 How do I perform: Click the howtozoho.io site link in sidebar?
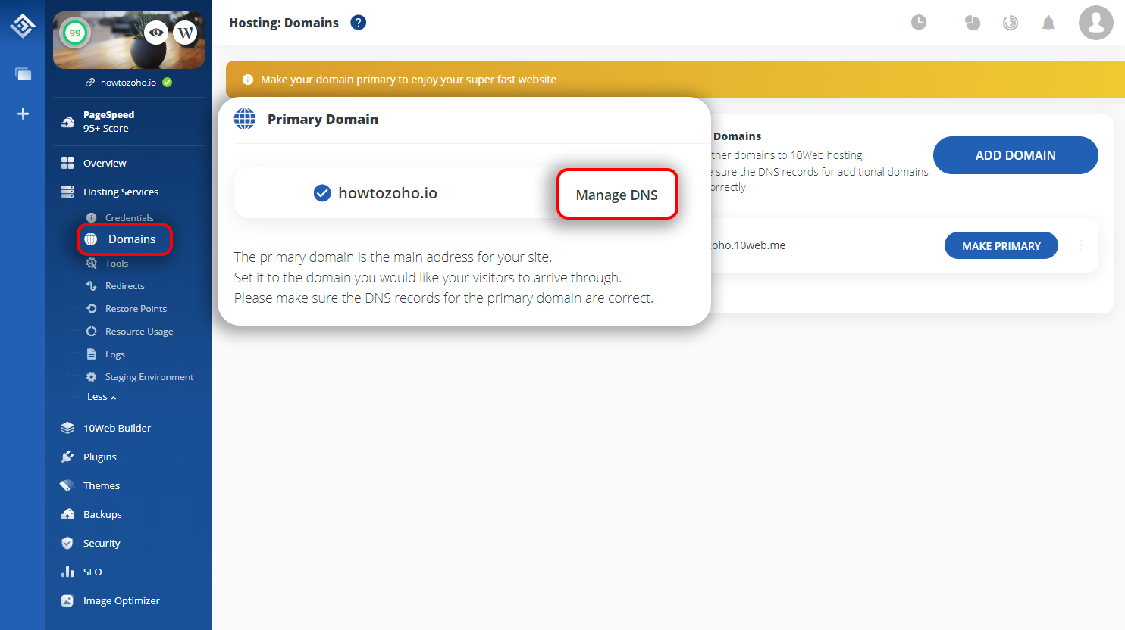tap(128, 83)
